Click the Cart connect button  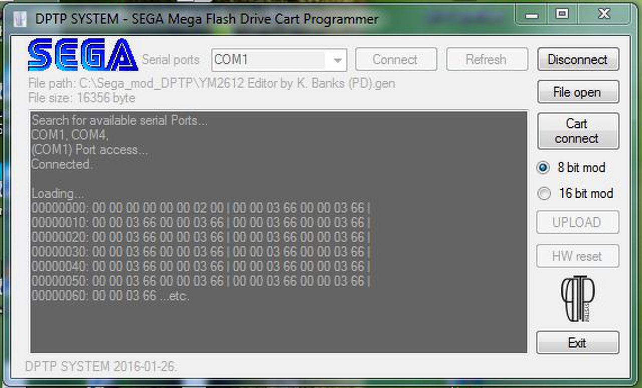pyautogui.click(x=578, y=131)
